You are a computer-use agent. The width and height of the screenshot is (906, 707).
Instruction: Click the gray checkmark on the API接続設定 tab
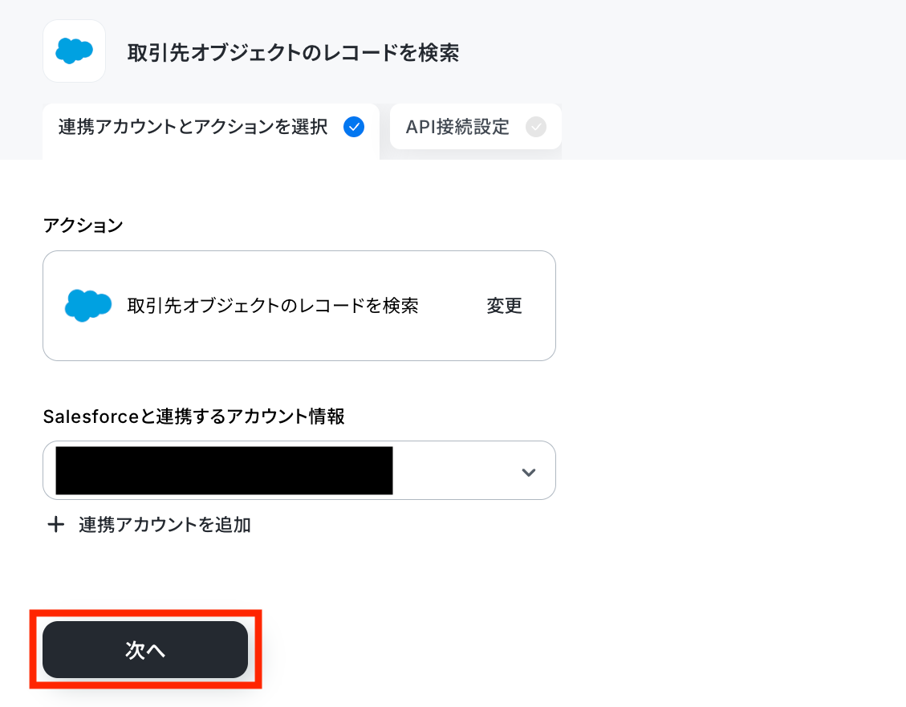tap(535, 127)
